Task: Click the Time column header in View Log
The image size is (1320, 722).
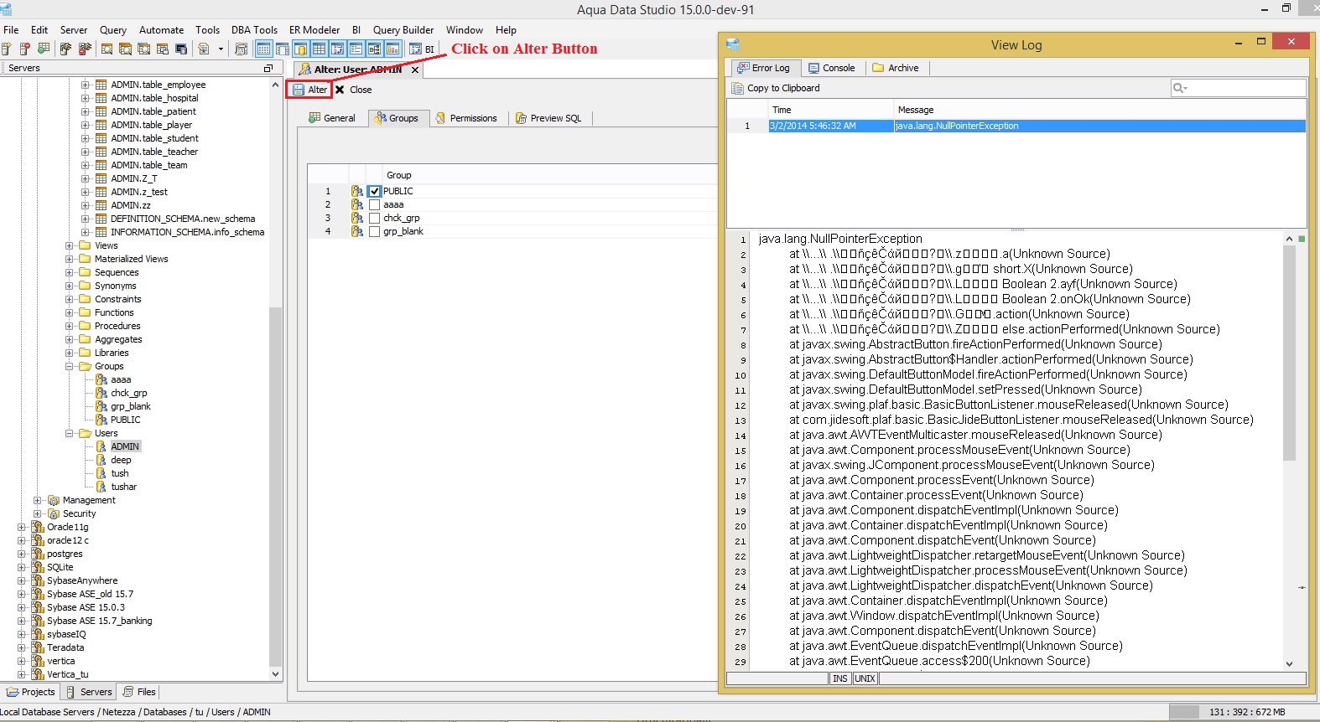Action: coord(831,110)
